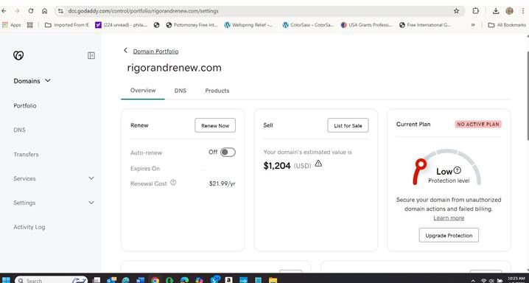This screenshot has width=529, height=283.
Task: Bookmark this page with the star icon
Action: 456,11
